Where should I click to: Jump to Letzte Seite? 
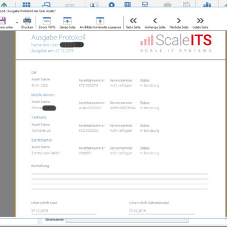pos(200,23)
